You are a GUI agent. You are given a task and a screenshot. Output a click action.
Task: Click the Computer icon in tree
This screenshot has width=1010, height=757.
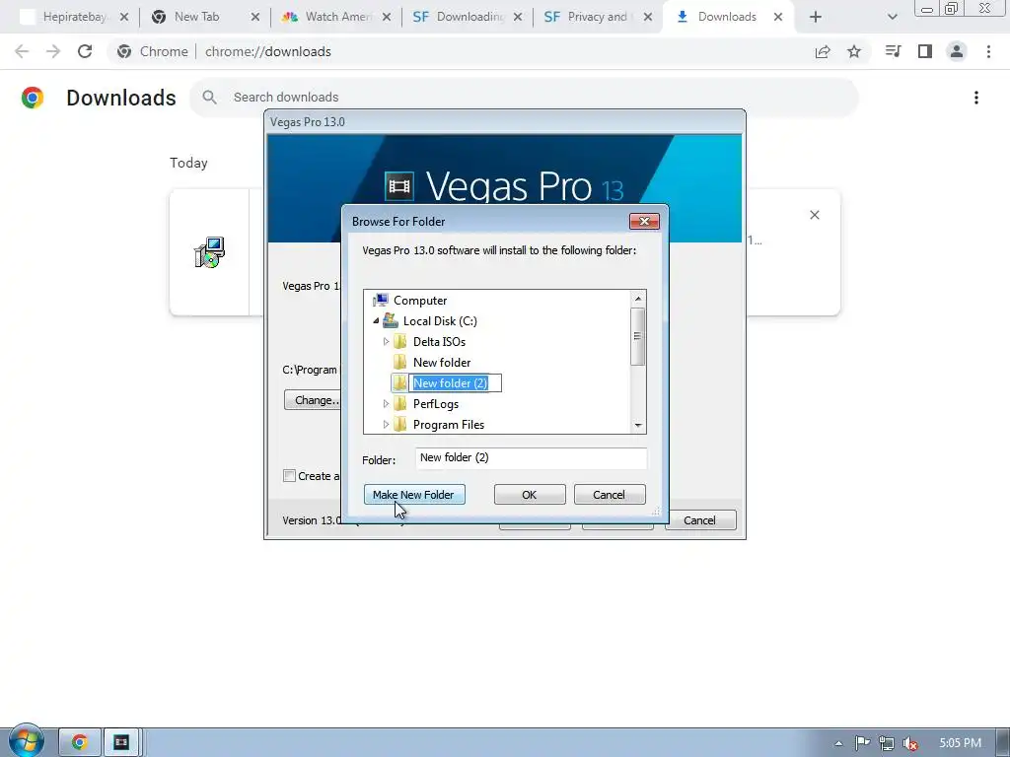click(381, 300)
